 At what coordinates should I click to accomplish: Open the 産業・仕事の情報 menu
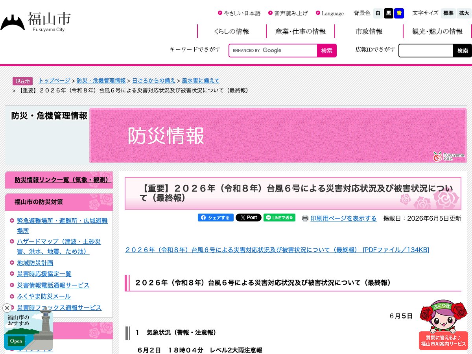tap(301, 31)
